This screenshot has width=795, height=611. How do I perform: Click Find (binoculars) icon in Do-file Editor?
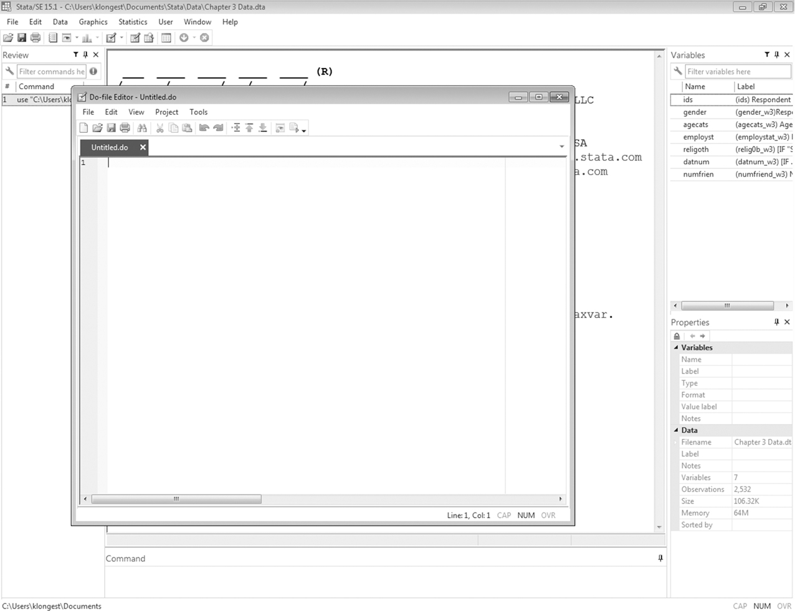tap(142, 128)
